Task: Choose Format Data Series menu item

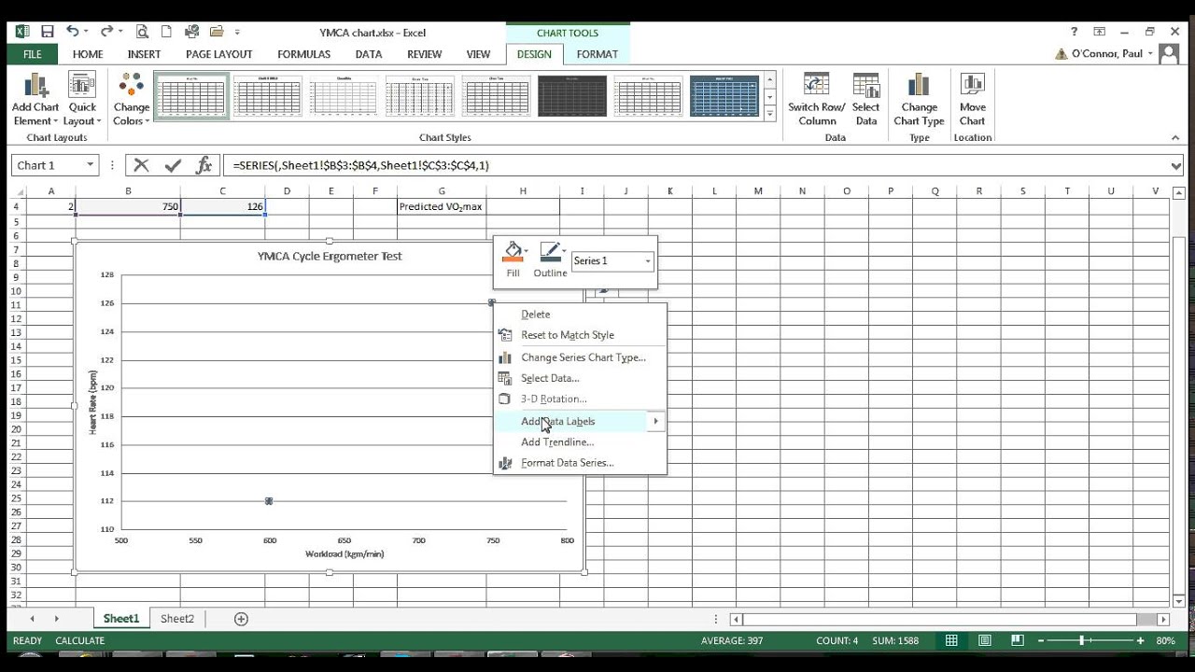Action: pos(581,463)
